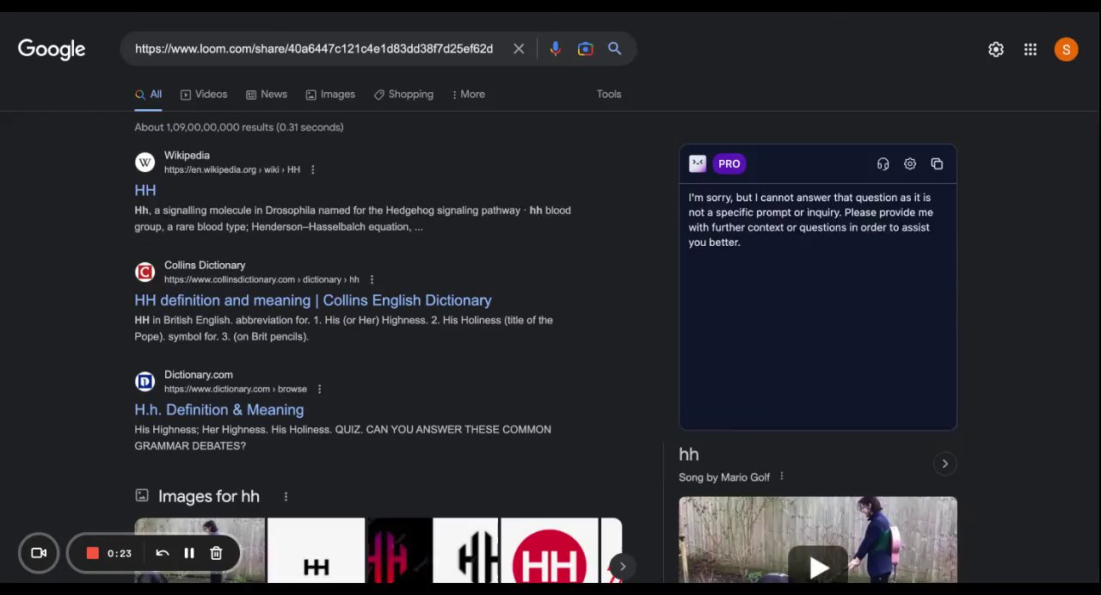Click the extension panel logo icon
Screen dimensions: 1101x595
[x=698, y=163]
